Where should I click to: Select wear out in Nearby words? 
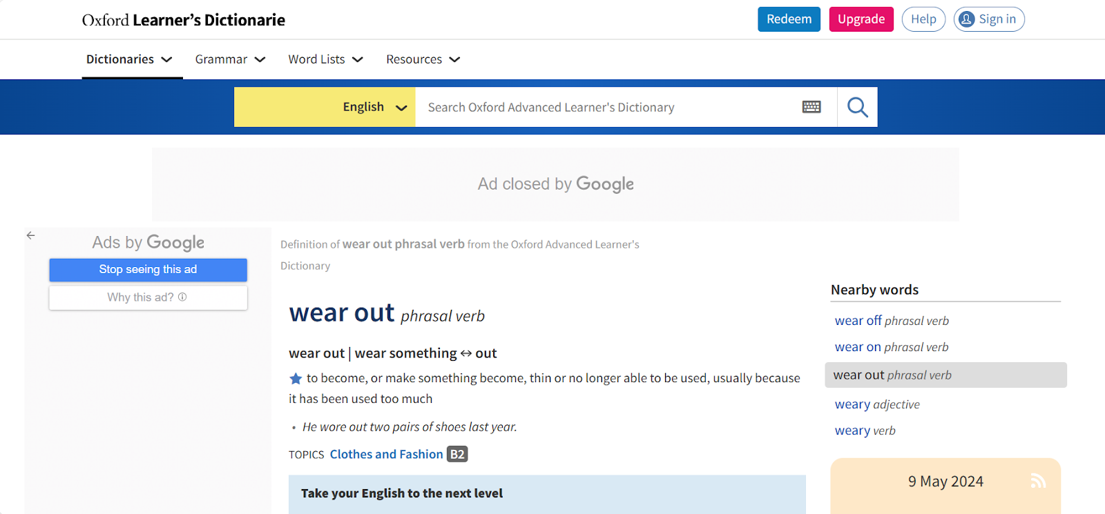point(945,375)
